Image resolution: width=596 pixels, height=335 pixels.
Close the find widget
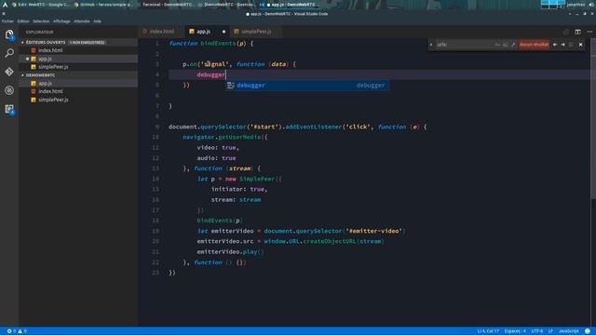[580, 45]
